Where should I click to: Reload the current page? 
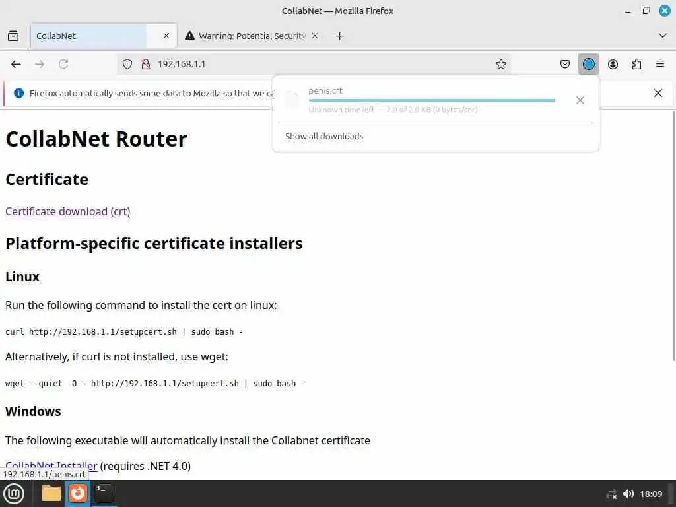(63, 64)
